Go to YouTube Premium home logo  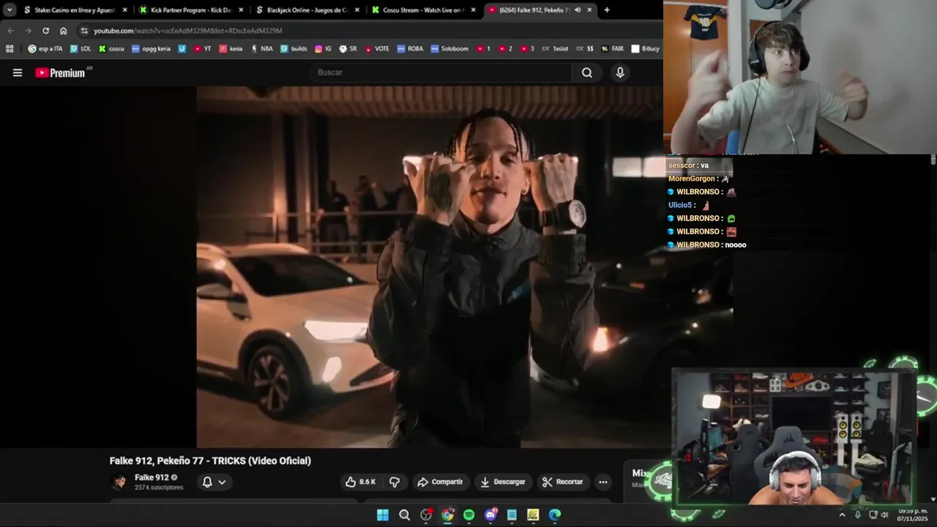[60, 72]
